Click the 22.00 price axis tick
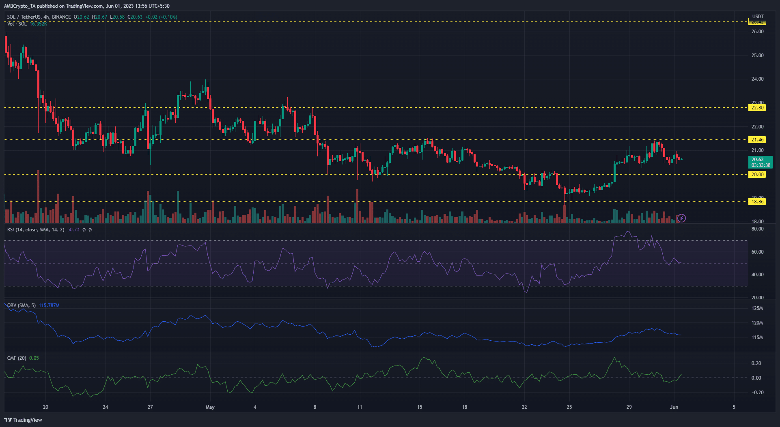Image resolution: width=780 pixels, height=427 pixels. point(757,127)
